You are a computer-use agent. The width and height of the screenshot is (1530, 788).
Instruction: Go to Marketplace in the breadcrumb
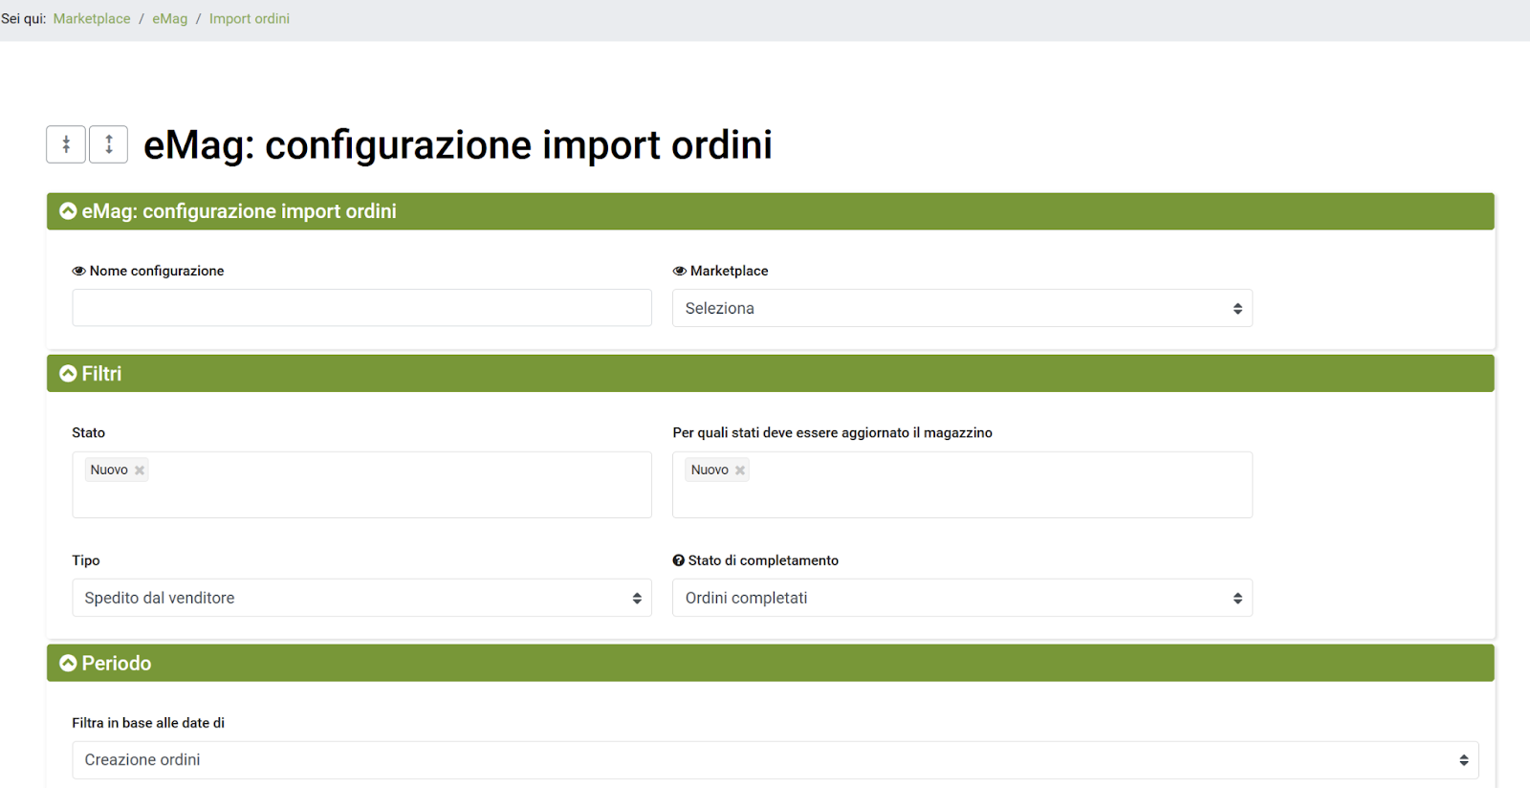(x=92, y=19)
